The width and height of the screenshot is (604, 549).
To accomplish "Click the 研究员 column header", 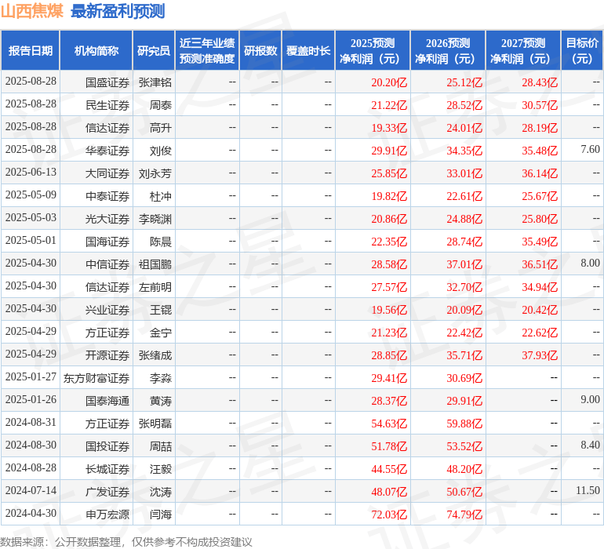I will [x=153, y=51].
